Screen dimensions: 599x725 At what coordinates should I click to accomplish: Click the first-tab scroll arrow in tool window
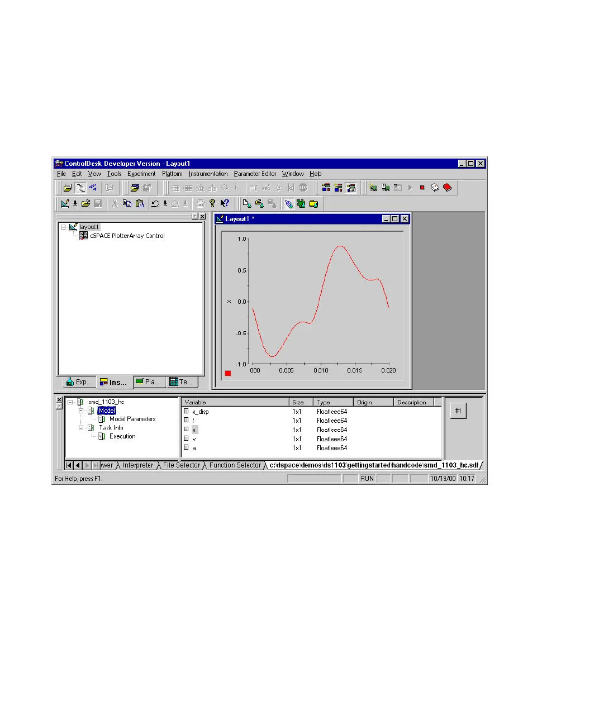click(69, 465)
